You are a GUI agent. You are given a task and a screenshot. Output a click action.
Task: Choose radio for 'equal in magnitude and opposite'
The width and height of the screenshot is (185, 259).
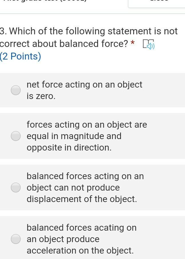click(x=16, y=136)
